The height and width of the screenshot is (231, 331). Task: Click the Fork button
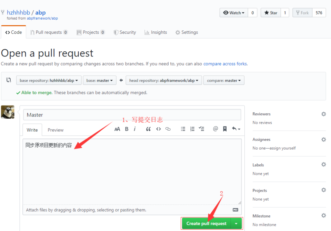[x=302, y=13]
